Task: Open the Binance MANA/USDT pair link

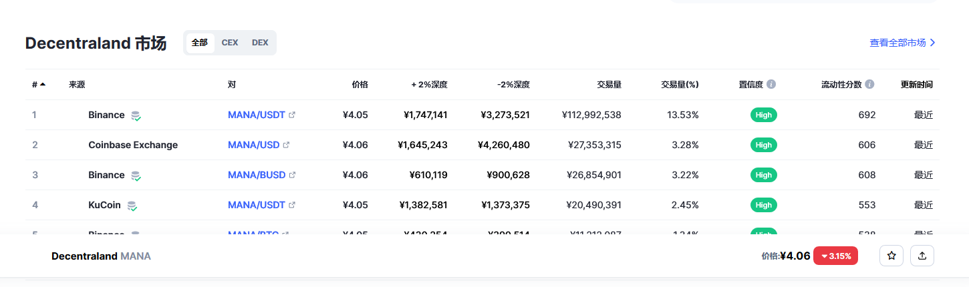Action: point(257,115)
